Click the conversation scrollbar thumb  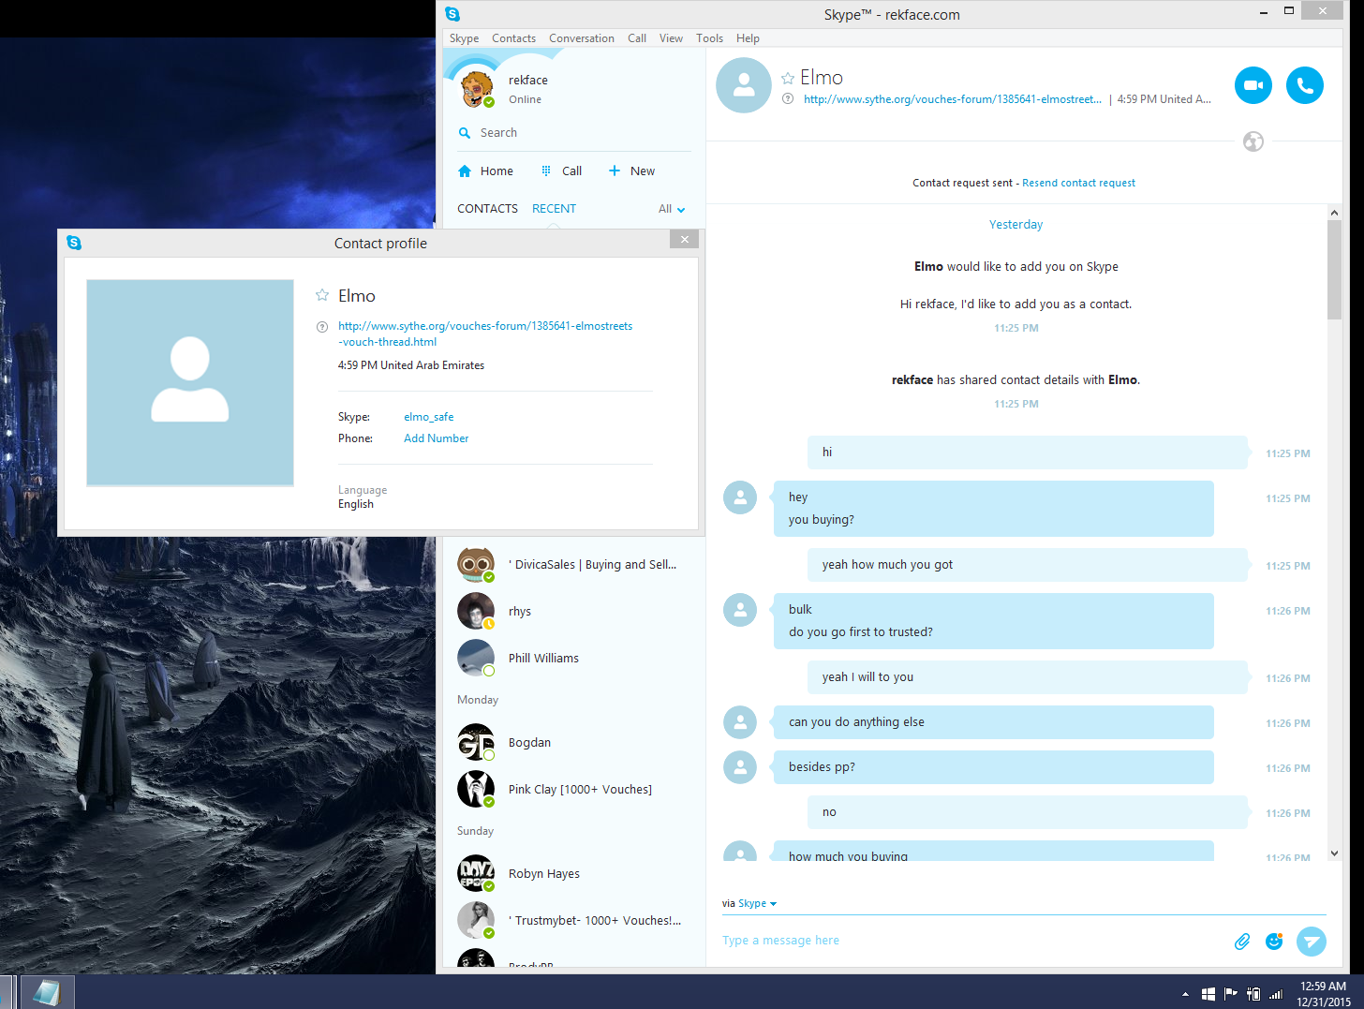click(x=1334, y=270)
